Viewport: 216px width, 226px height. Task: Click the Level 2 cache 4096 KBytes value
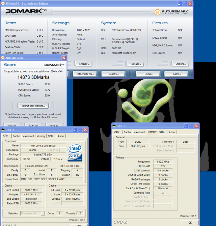(x=73, y=199)
